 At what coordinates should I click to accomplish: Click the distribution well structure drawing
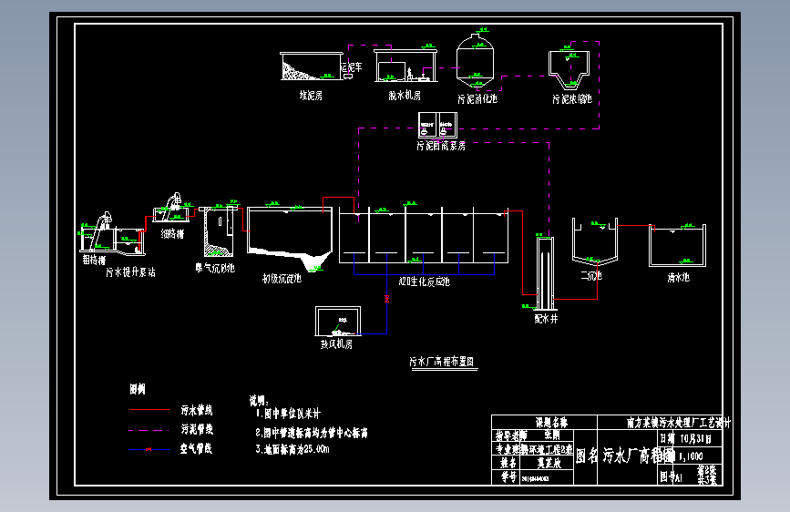click(545, 273)
